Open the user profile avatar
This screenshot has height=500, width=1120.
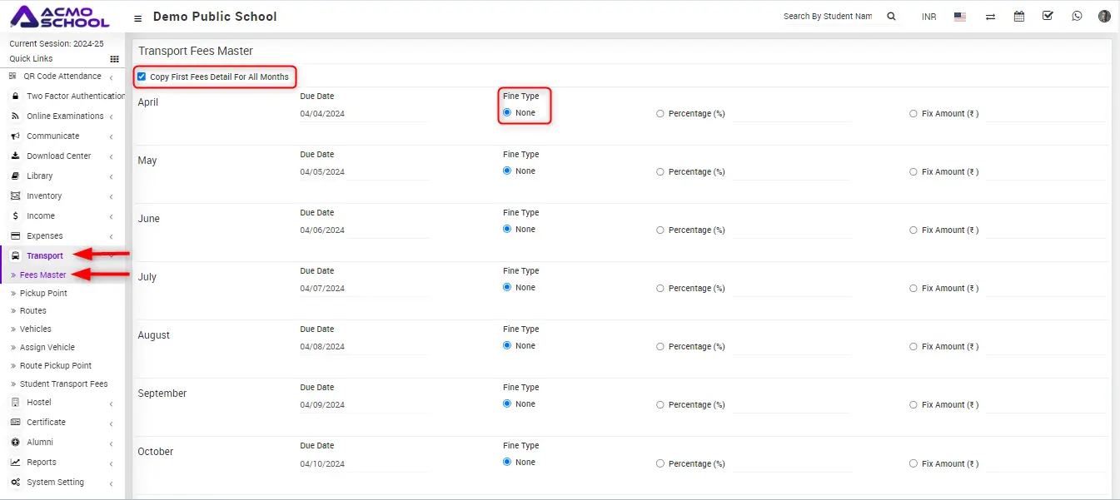(x=1104, y=16)
